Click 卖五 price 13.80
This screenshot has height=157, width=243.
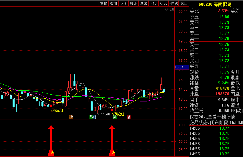click(x=224, y=17)
